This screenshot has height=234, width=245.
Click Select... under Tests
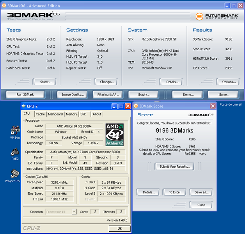tap(44, 82)
